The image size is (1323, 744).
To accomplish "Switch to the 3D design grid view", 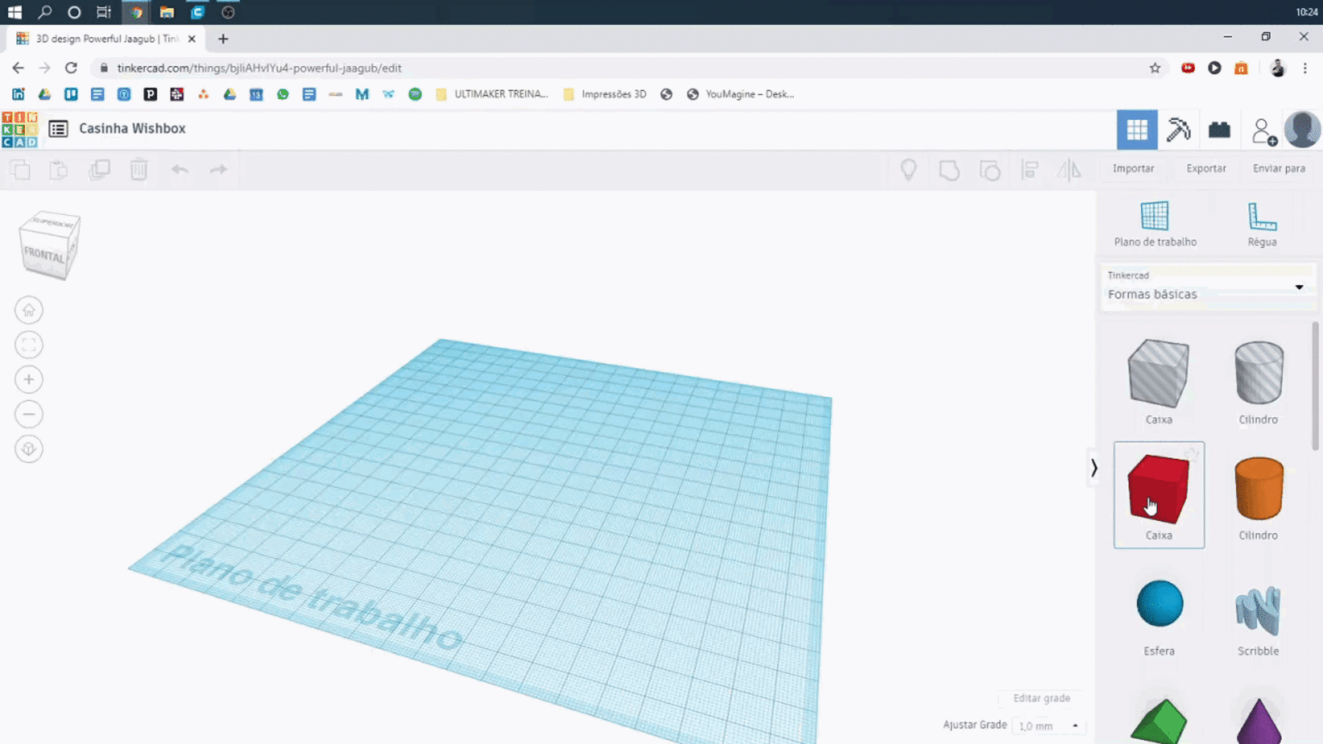I will point(1137,130).
